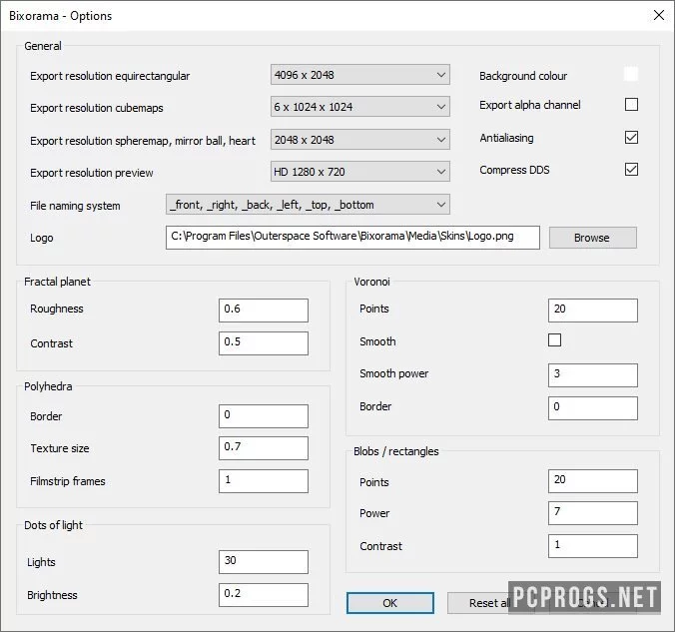Image resolution: width=675 pixels, height=632 pixels.
Task: Click the 'Export resolution equirectangular' label
Action: [110, 76]
